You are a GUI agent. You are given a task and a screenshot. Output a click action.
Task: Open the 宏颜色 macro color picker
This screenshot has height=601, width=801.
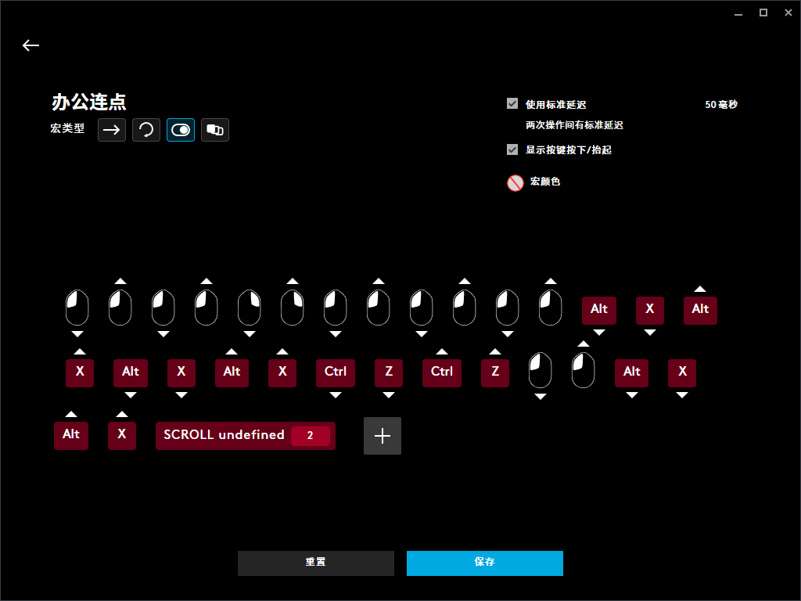(x=515, y=182)
